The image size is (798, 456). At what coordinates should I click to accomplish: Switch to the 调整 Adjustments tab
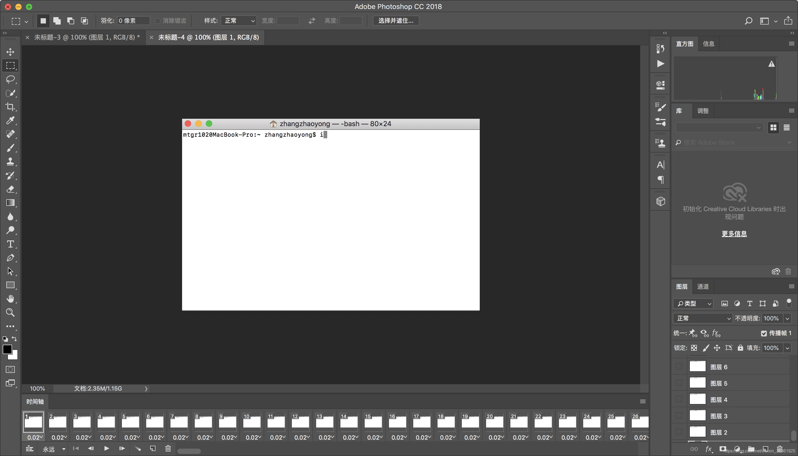[x=703, y=111]
